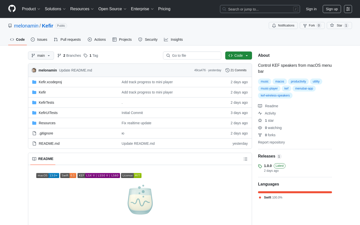
Task: Click the README.md file icon
Action: coord(34,143)
